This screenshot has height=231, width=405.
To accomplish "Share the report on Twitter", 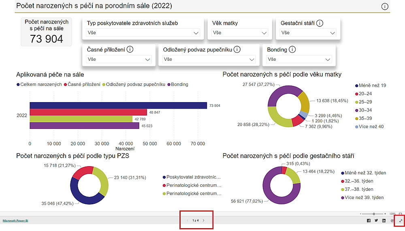I will (x=376, y=220).
